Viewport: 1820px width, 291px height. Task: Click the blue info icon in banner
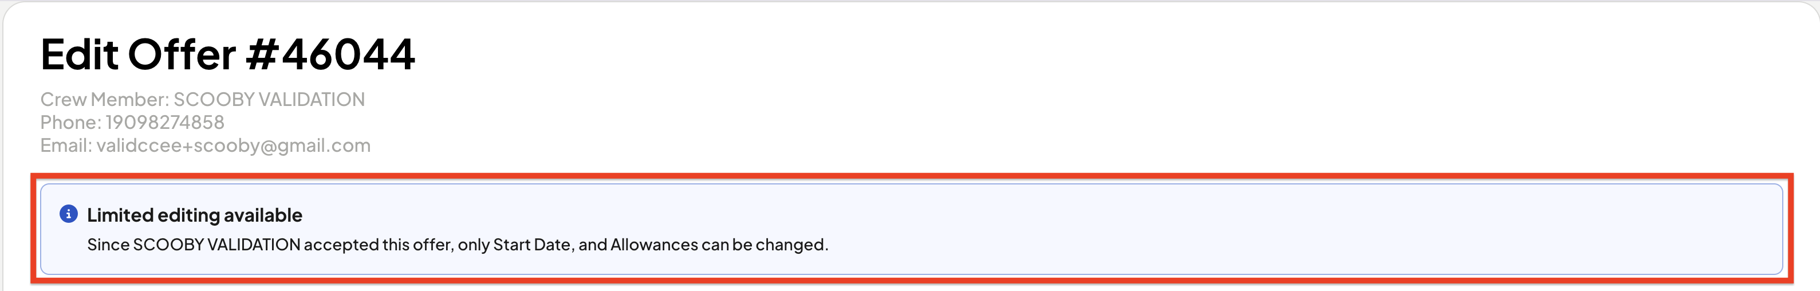69,213
